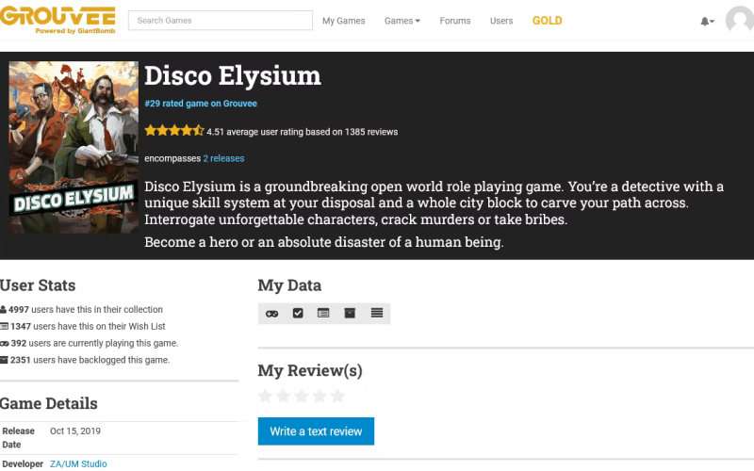Click the 'Become a hero' description line

[x=324, y=242]
